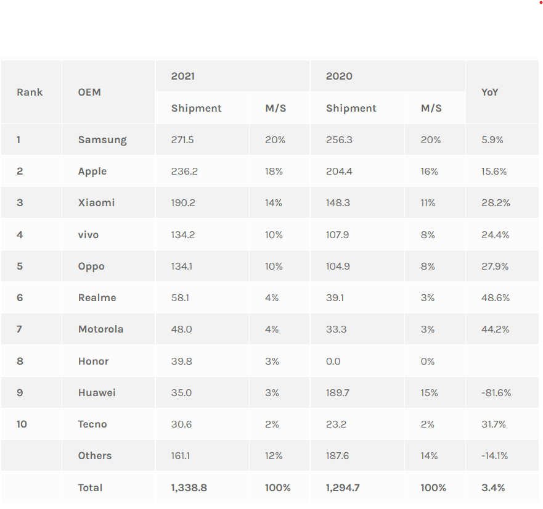
Task: Select the Realme row label
Action: click(x=97, y=297)
